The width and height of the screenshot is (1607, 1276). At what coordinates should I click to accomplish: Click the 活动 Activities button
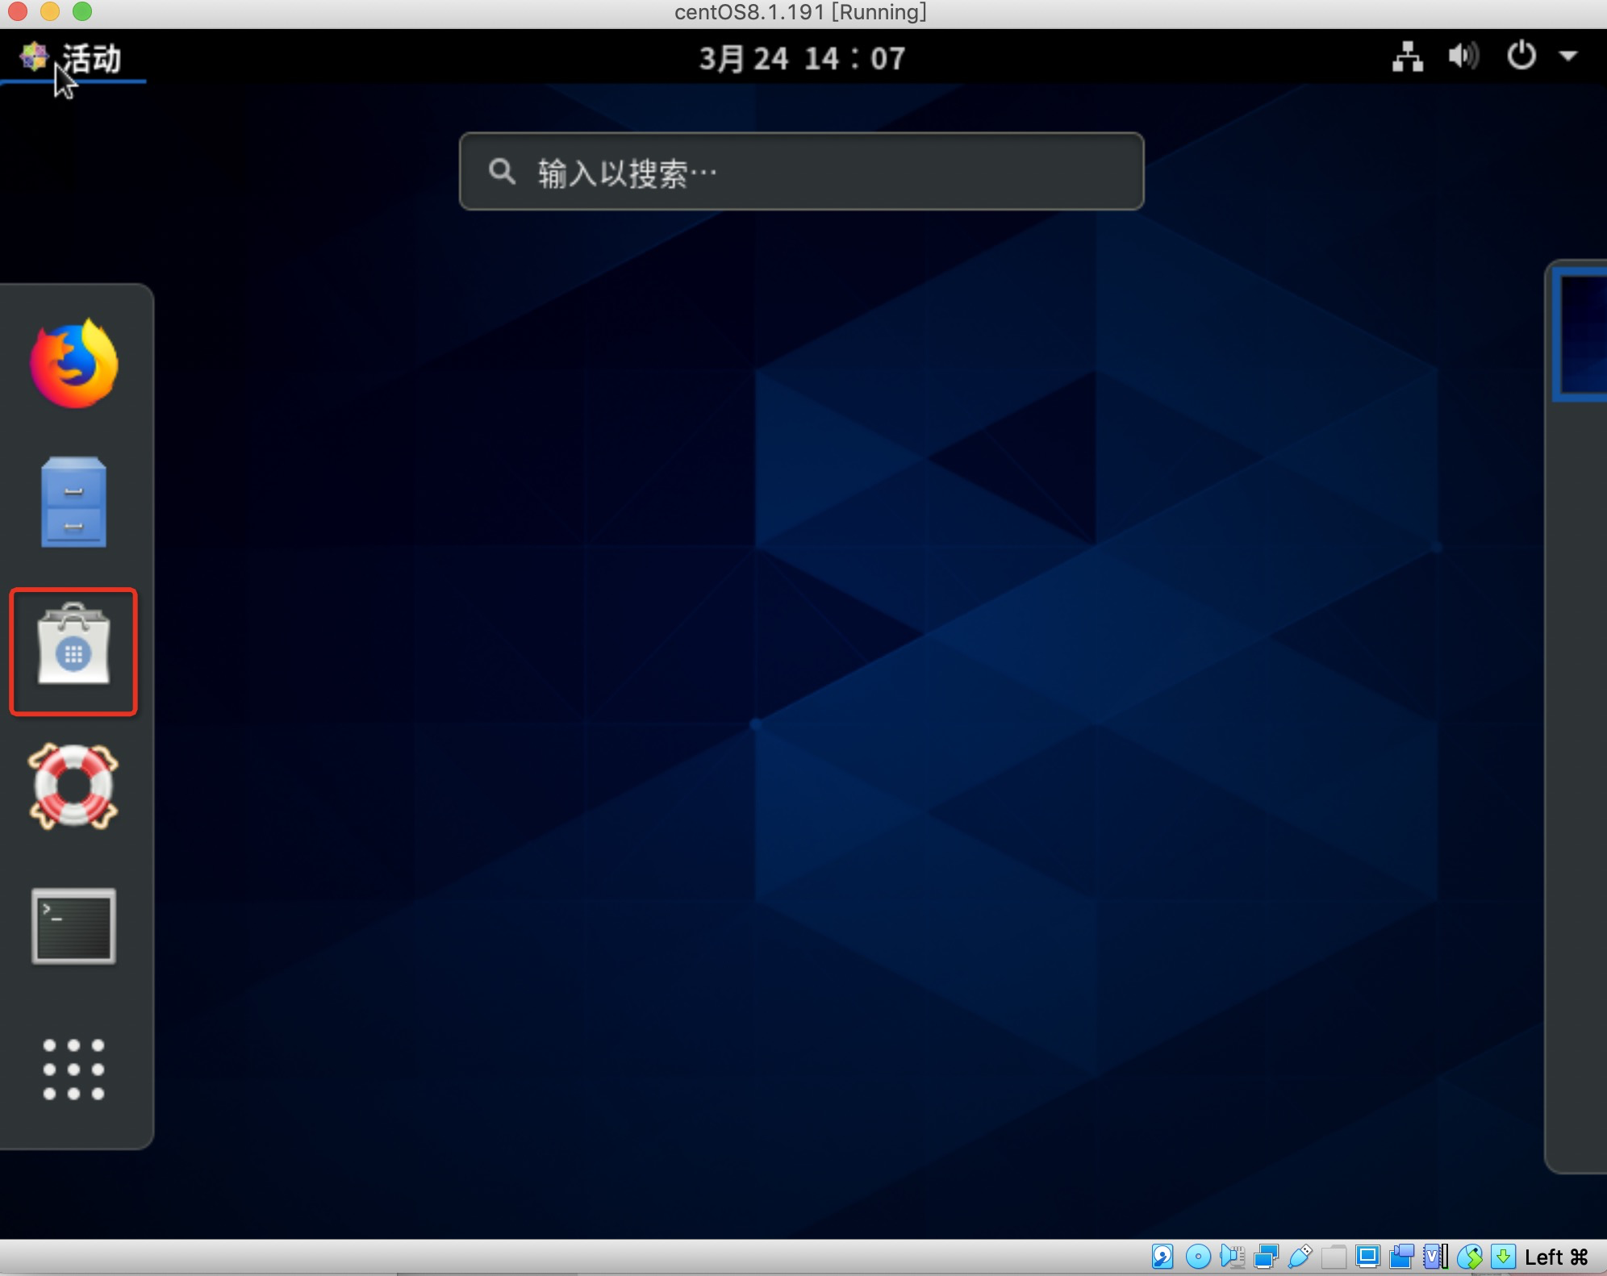click(90, 59)
